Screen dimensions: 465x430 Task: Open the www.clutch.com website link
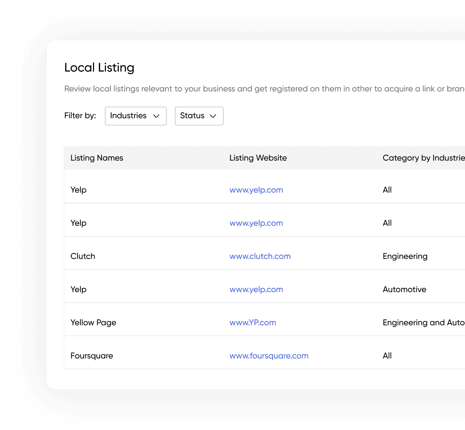(260, 256)
